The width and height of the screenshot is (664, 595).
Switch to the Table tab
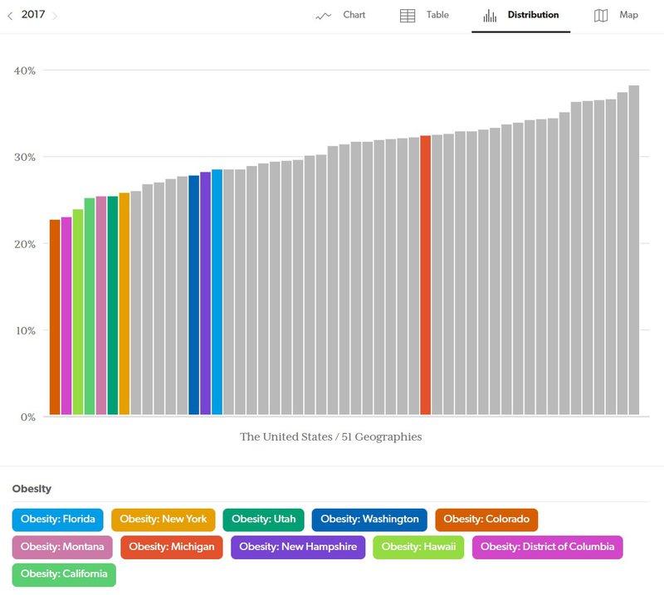coord(437,15)
